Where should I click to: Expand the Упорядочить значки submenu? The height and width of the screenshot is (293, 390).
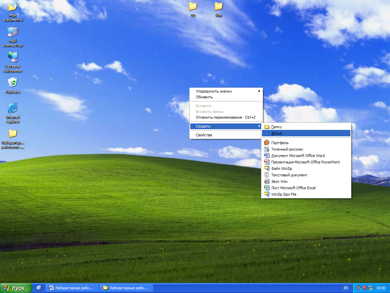tap(226, 91)
